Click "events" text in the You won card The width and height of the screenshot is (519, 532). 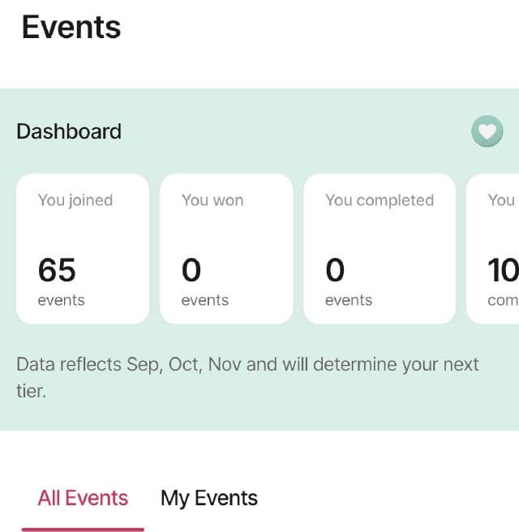(205, 300)
